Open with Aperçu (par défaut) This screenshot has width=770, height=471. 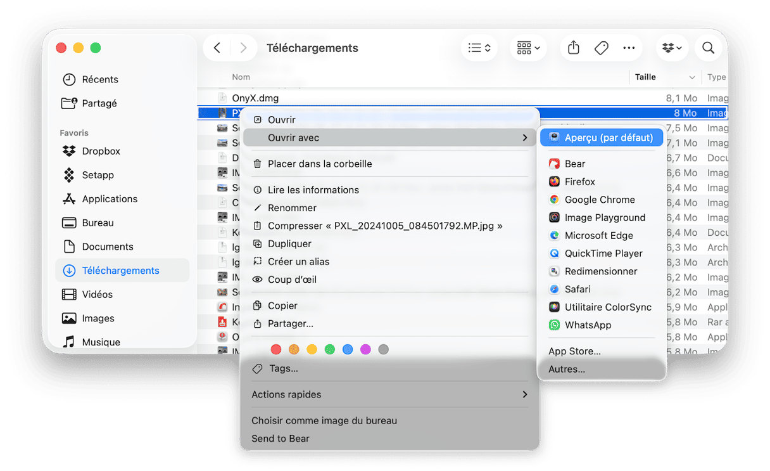tap(602, 138)
